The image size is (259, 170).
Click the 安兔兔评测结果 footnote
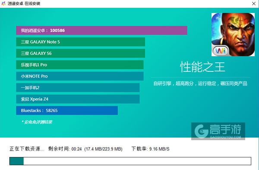pos(37,122)
